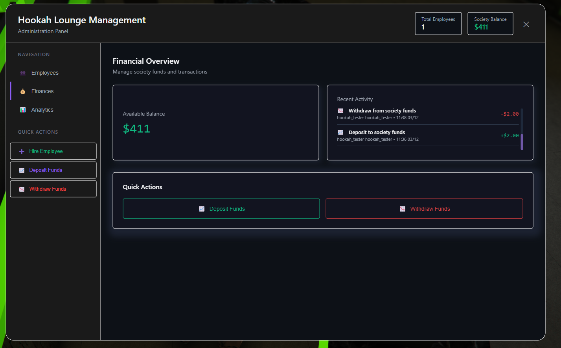The image size is (561, 348).
Task: Click the Financial Overview heading
Action: point(146,61)
